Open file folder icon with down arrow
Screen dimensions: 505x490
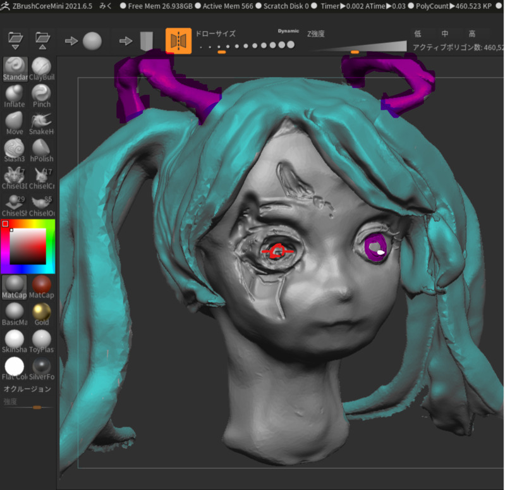pyautogui.click(x=15, y=40)
